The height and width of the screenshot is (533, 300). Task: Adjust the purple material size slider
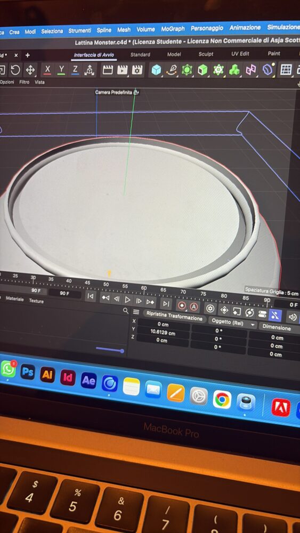[109, 350]
